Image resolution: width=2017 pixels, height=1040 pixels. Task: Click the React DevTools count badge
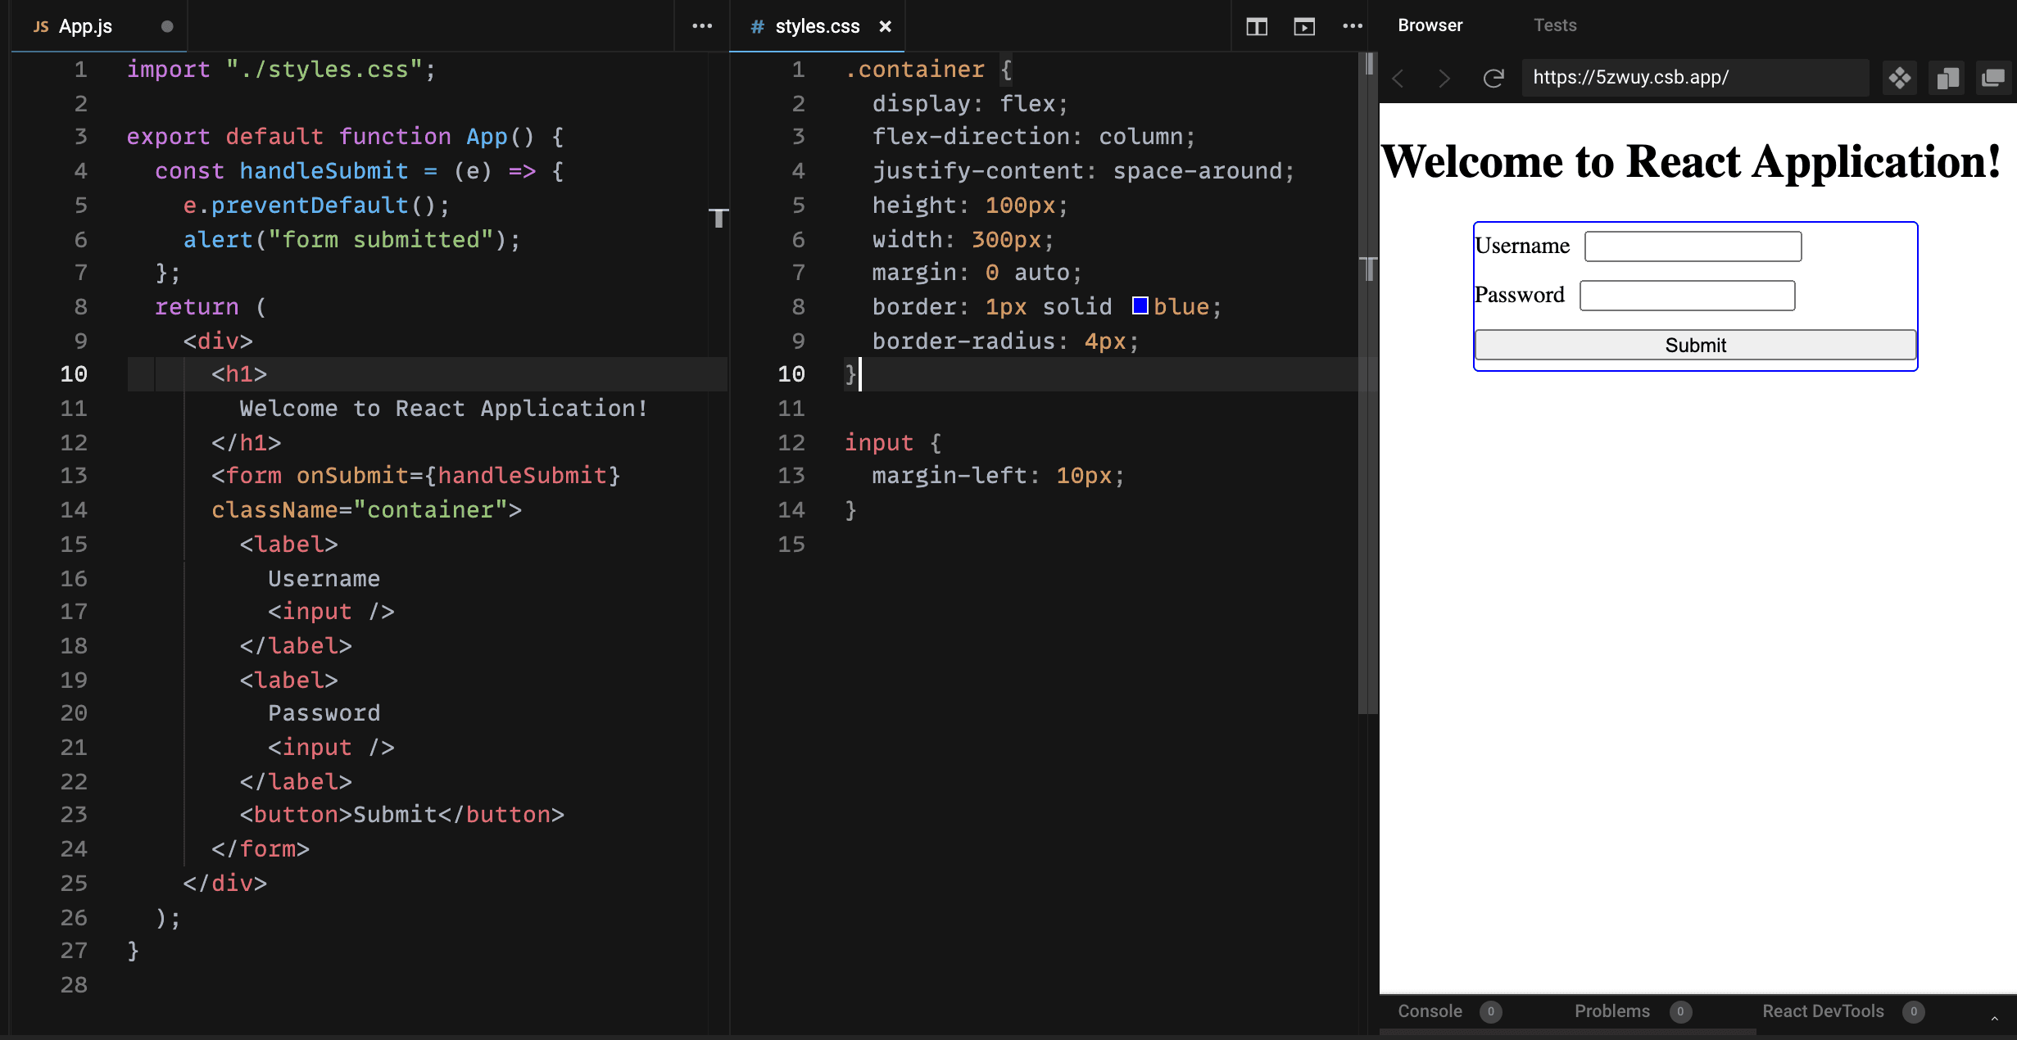coord(1914,1011)
